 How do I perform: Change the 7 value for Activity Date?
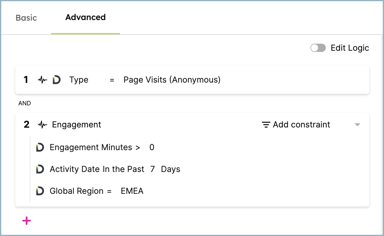point(152,169)
